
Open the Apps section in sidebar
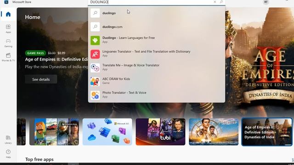point(8,29)
